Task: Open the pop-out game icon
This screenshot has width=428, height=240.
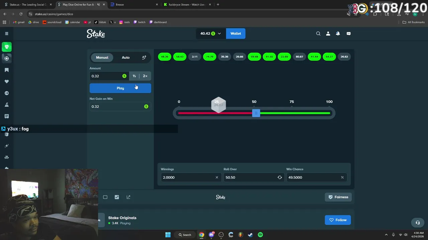Action: pos(128,197)
